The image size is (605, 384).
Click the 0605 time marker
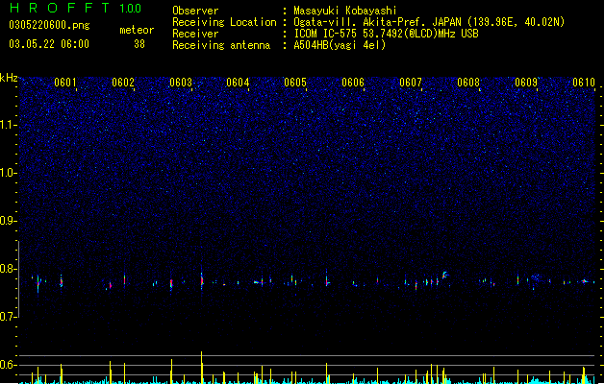[295, 83]
